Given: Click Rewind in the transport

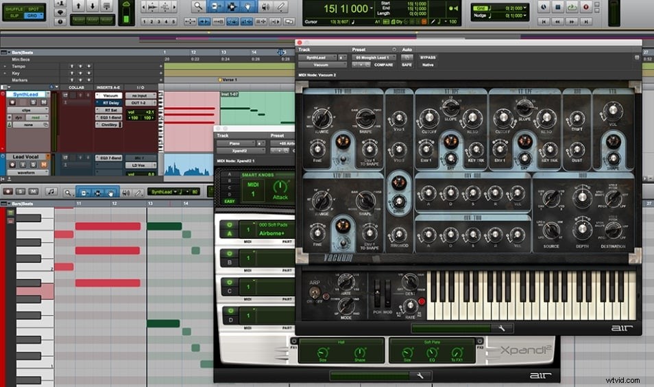Looking at the screenshot, I should coord(557,21).
